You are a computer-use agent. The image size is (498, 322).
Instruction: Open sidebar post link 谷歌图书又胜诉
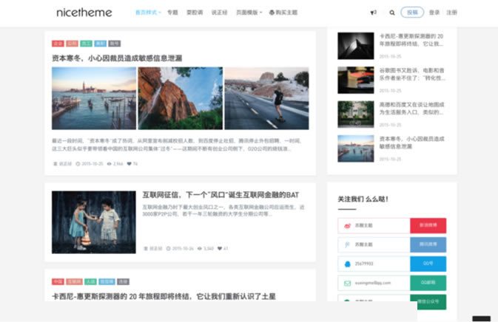point(412,74)
